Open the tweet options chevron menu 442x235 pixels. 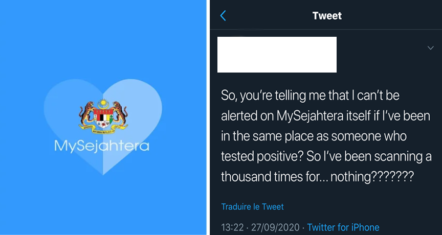click(x=430, y=48)
